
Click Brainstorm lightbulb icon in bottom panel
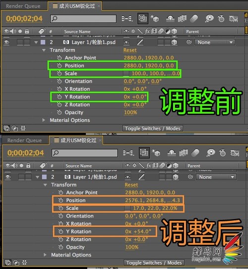click(x=211, y=153)
